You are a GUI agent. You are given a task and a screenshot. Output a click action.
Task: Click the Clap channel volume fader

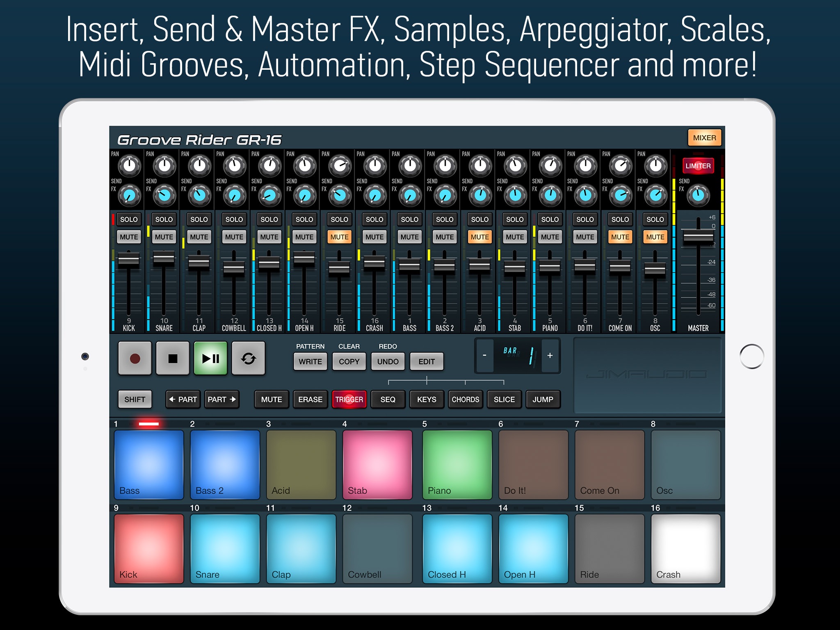click(x=199, y=262)
